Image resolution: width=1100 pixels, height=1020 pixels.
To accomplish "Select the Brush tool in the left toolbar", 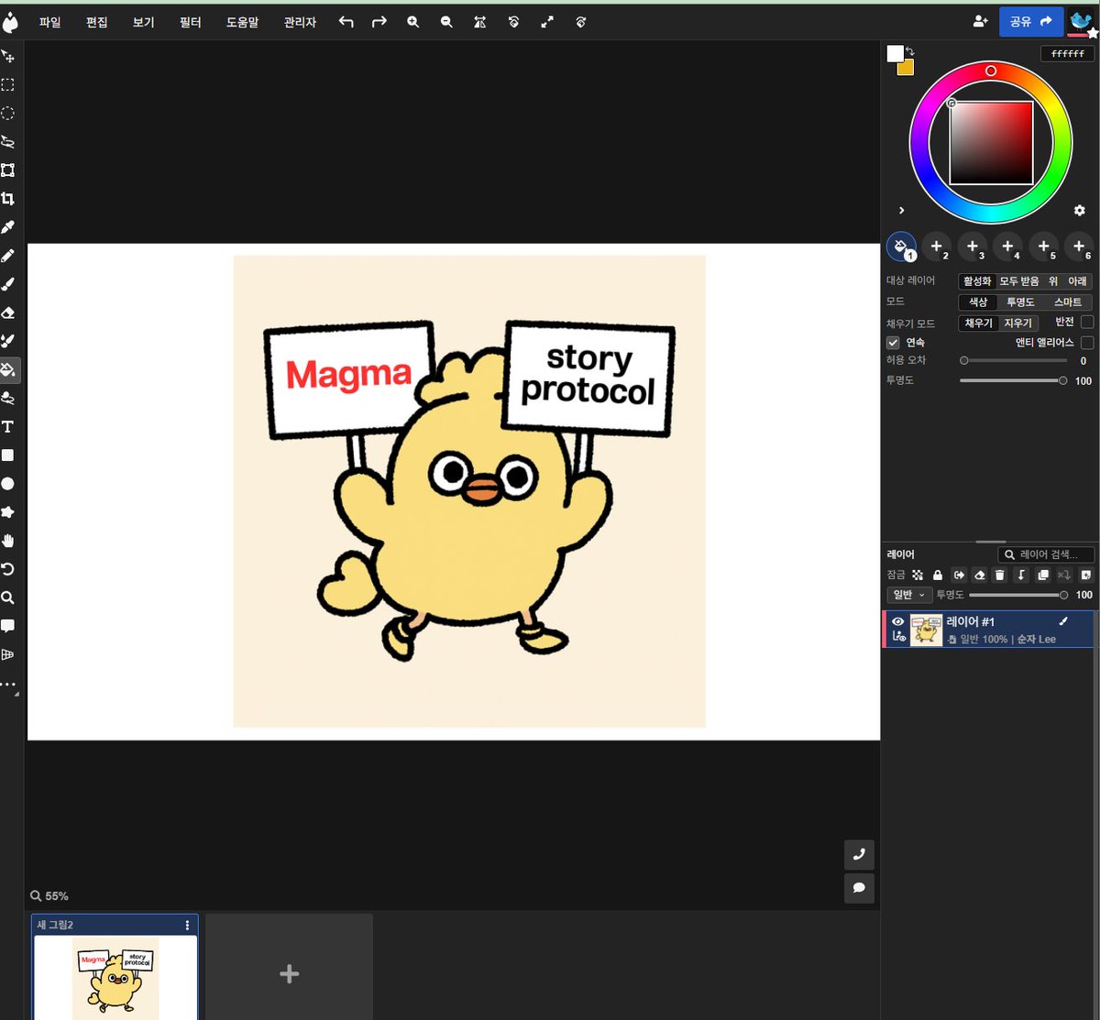I will (x=8, y=284).
